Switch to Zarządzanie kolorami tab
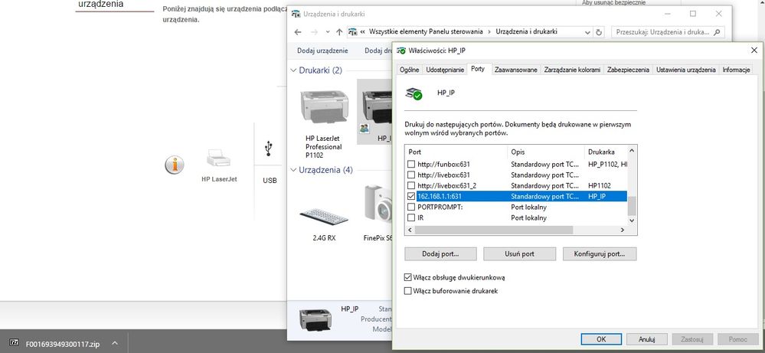765x353 pixels. pos(572,70)
